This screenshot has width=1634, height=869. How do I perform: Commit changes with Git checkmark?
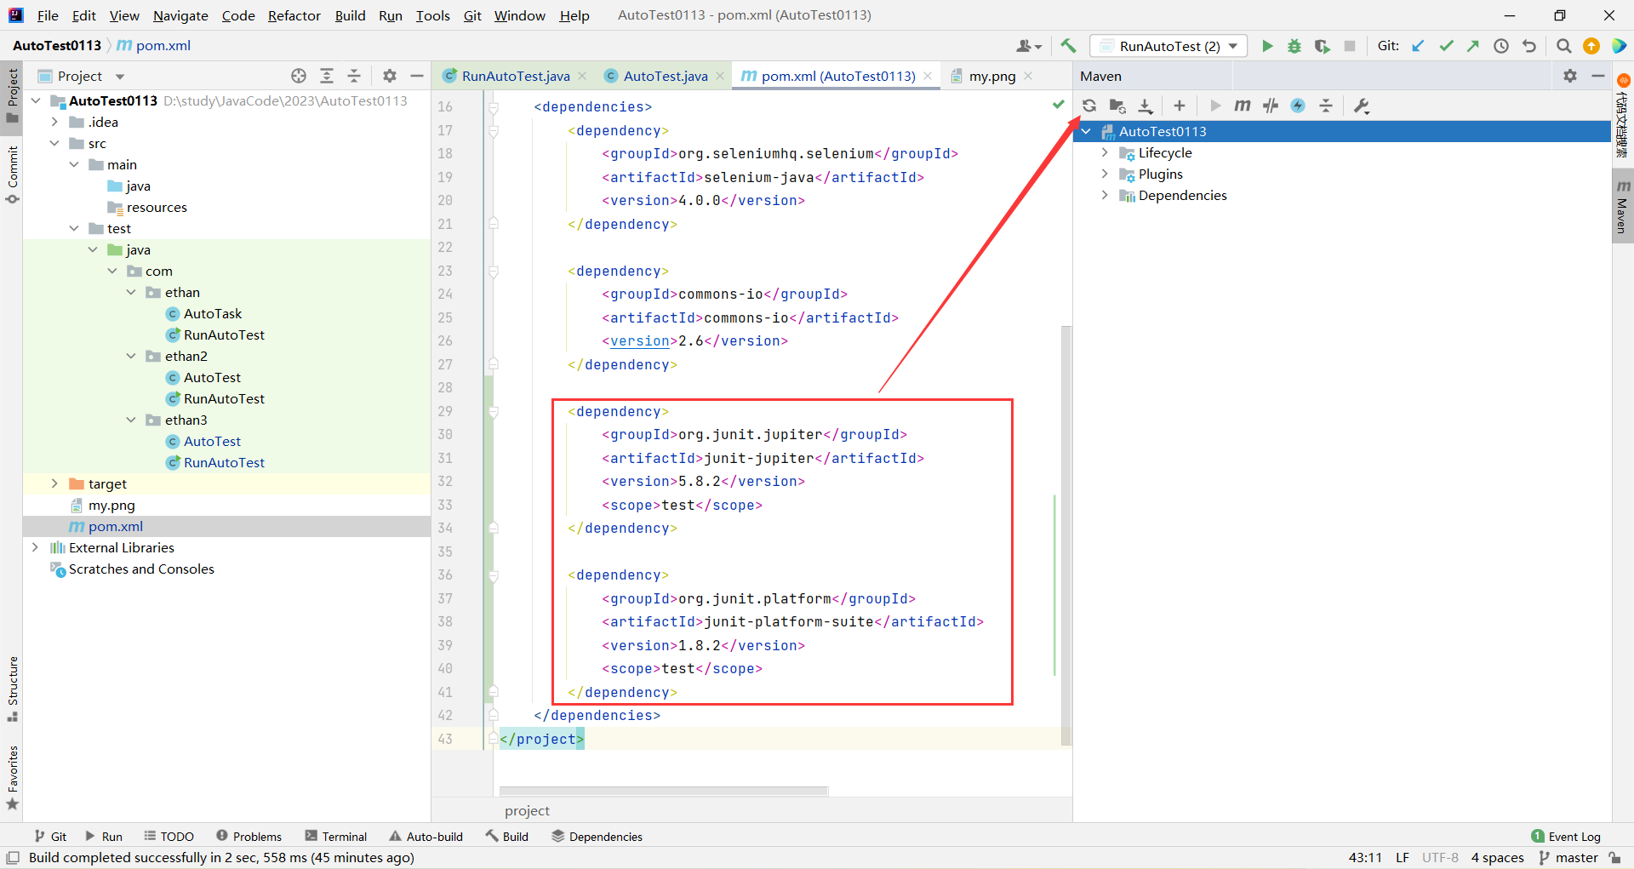(1446, 46)
